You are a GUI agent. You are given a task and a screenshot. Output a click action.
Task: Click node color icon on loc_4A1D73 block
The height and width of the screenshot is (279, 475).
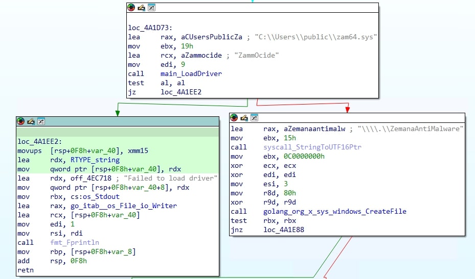pyautogui.click(x=131, y=8)
